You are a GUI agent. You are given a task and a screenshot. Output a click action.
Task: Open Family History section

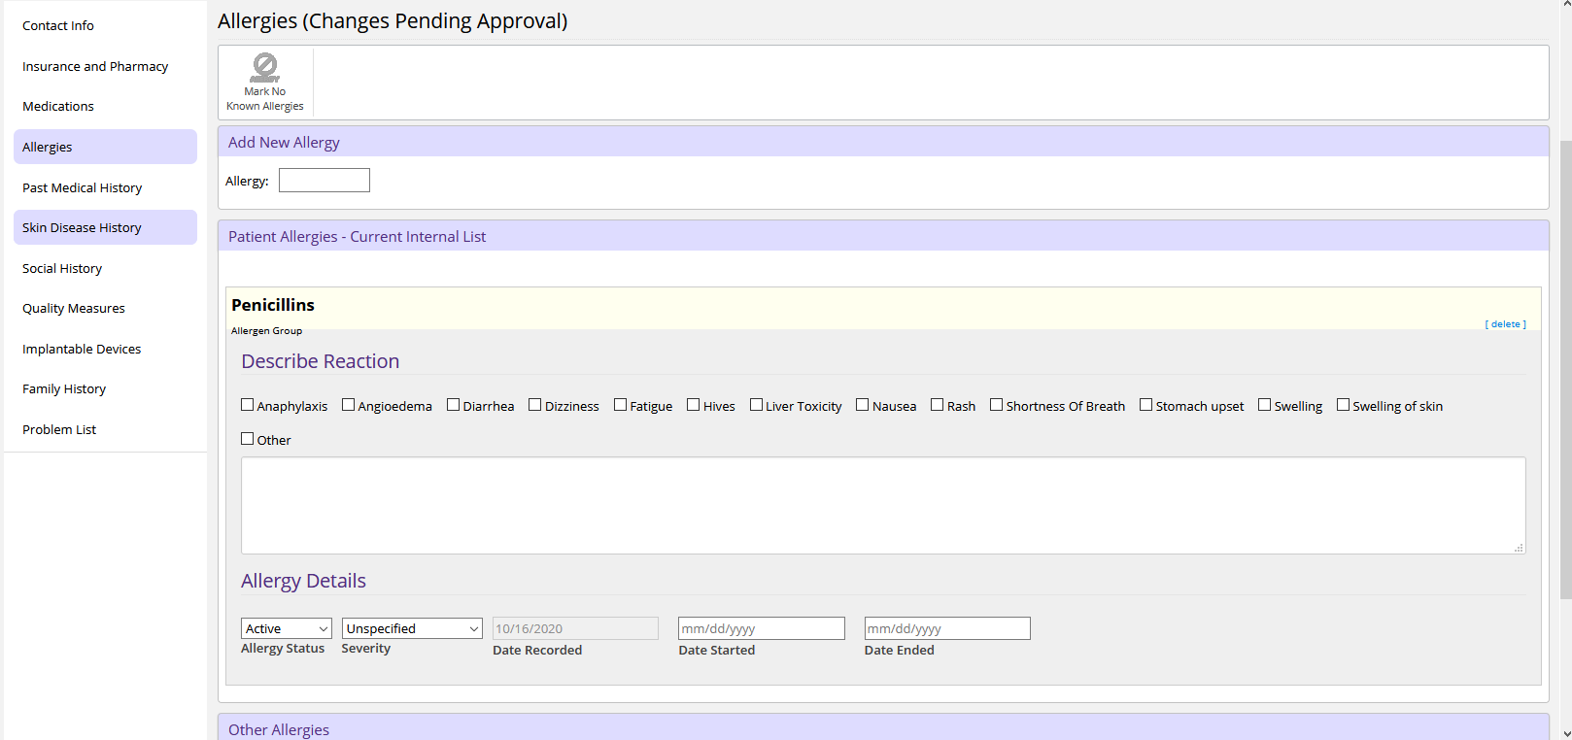point(64,389)
